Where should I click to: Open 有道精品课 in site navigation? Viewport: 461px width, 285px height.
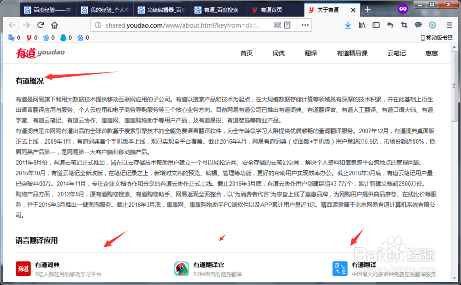[352, 53]
